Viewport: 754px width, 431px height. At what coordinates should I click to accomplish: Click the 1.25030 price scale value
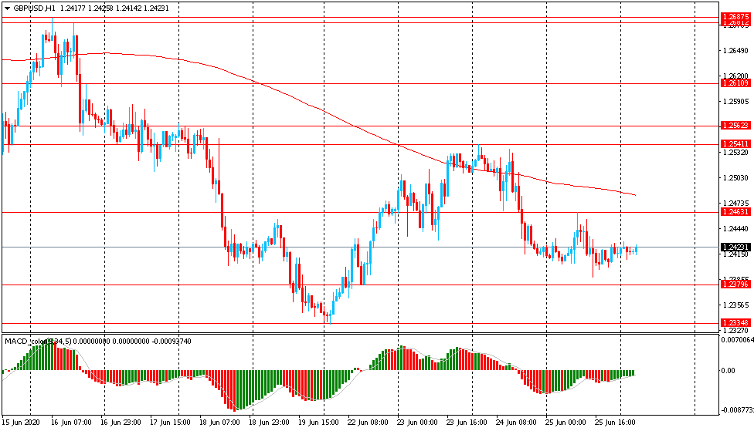pos(734,178)
